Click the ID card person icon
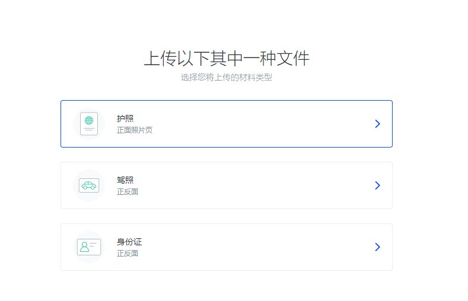Viewport: 468px width, 301px height. point(89,247)
